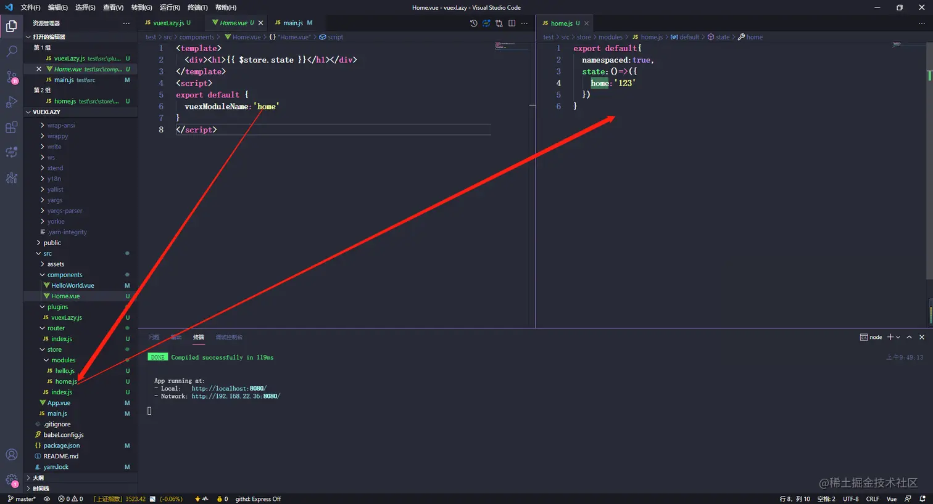
Task: Expand the 时间线 timeline section
Action: tap(80, 489)
